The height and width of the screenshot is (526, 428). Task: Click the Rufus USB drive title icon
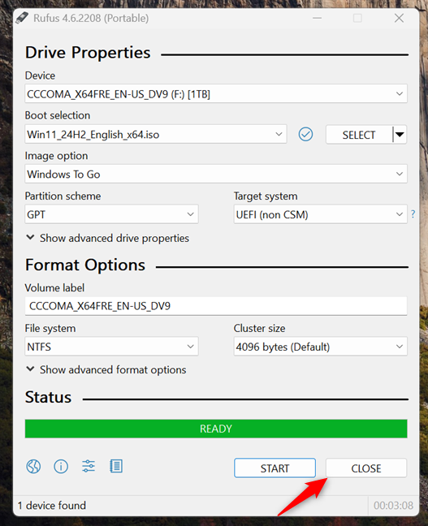23,18
